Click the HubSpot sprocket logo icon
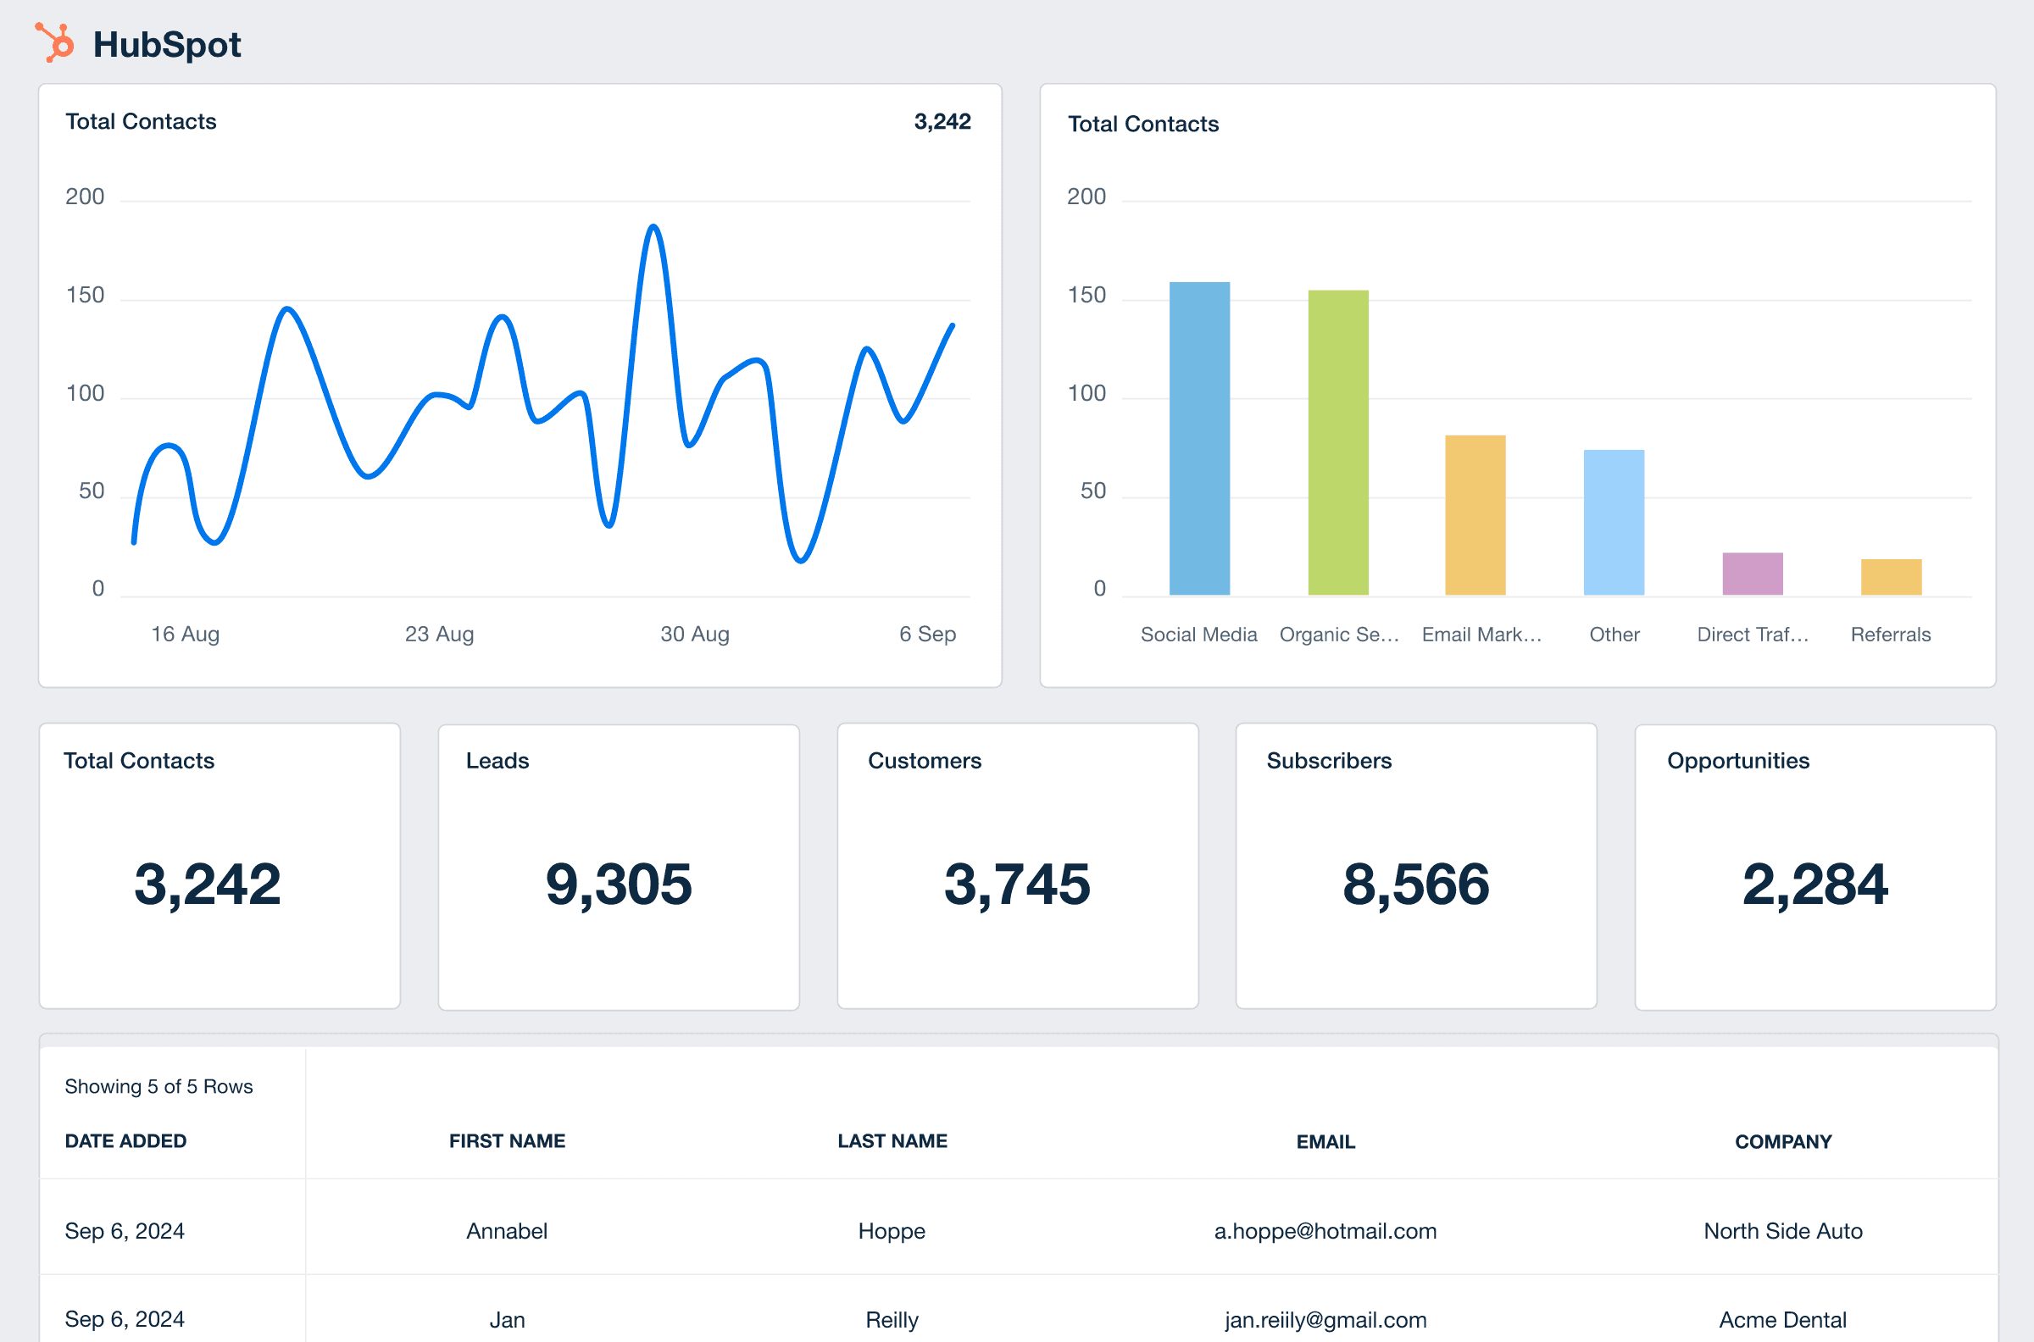 tap(56, 43)
